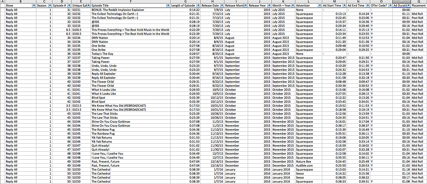Open the Ad End Time filter dropdown
427x184 pixels.
(368, 5)
